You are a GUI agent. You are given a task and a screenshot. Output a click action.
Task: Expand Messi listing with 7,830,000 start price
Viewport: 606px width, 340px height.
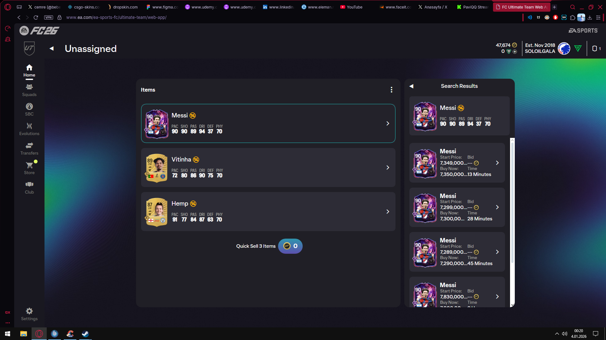coord(497,297)
